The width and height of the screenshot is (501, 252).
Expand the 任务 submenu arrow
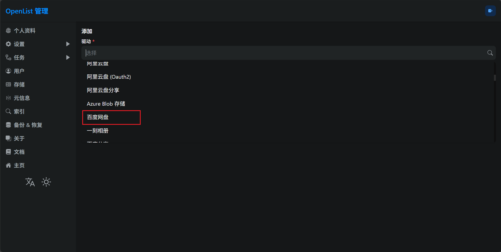pyautogui.click(x=68, y=58)
